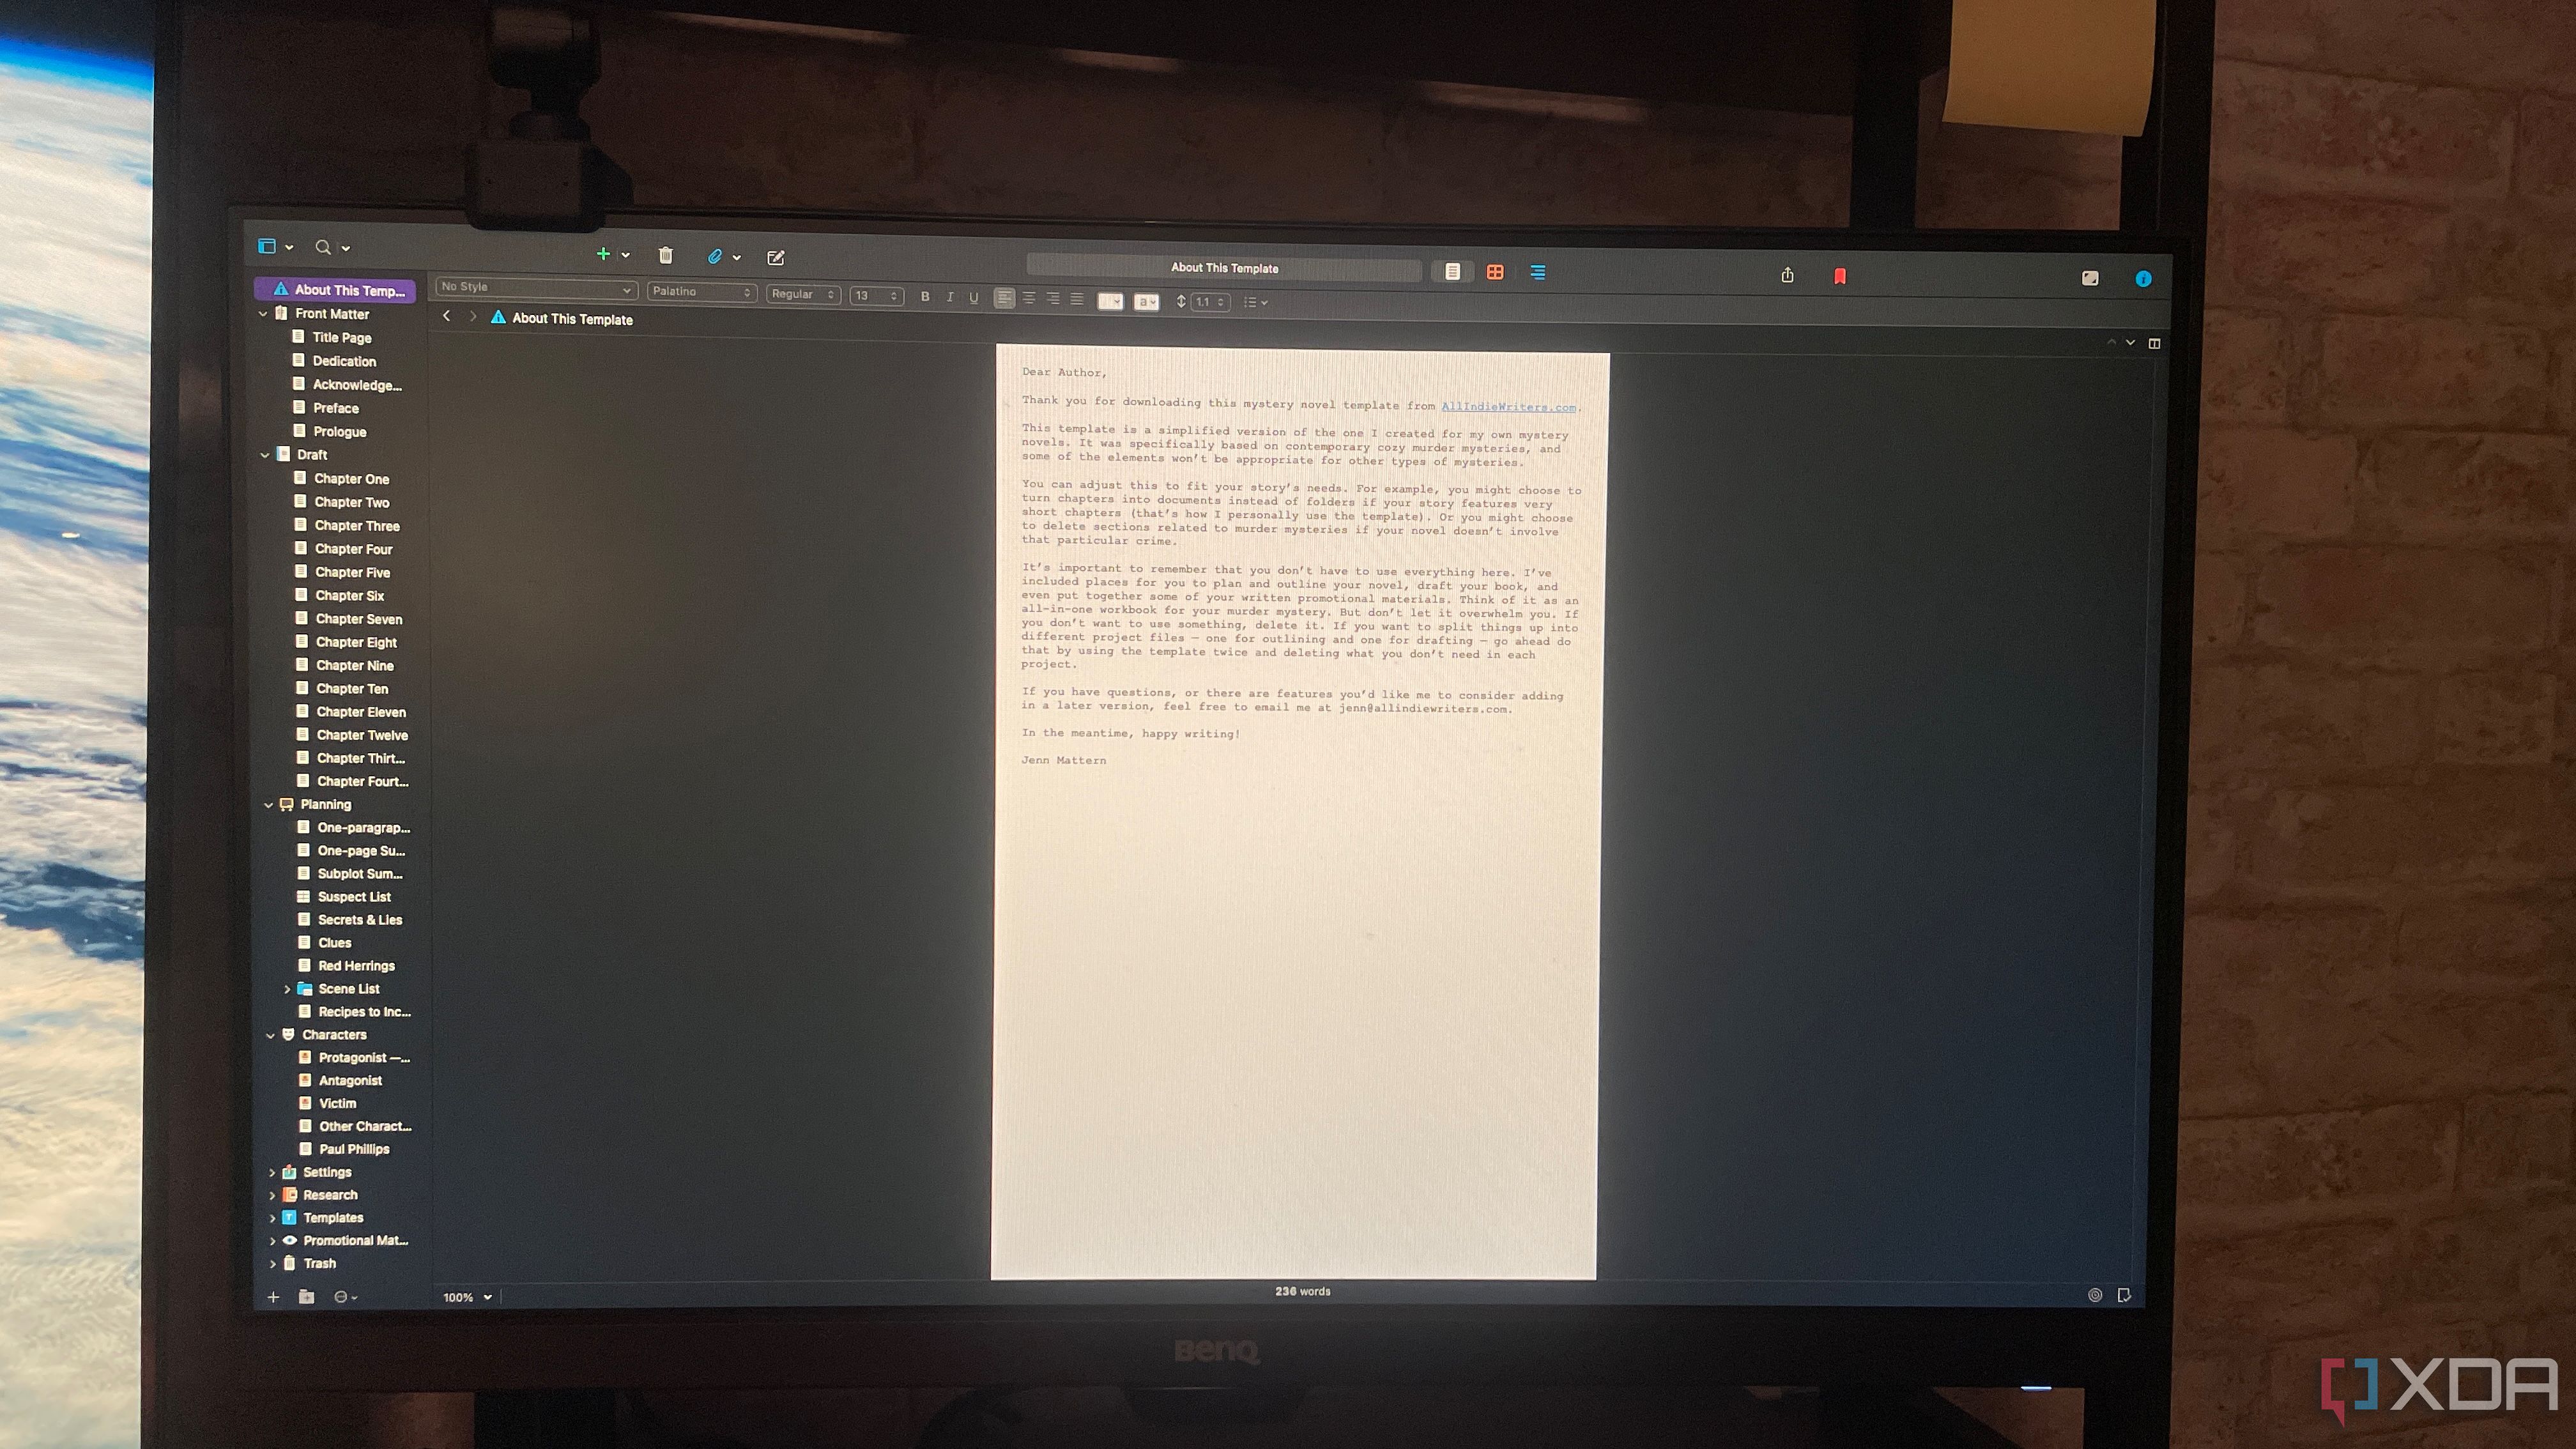Viewport: 2576px width, 1449px height.
Task: Select Chapter One in the Draft folder
Action: [350, 479]
